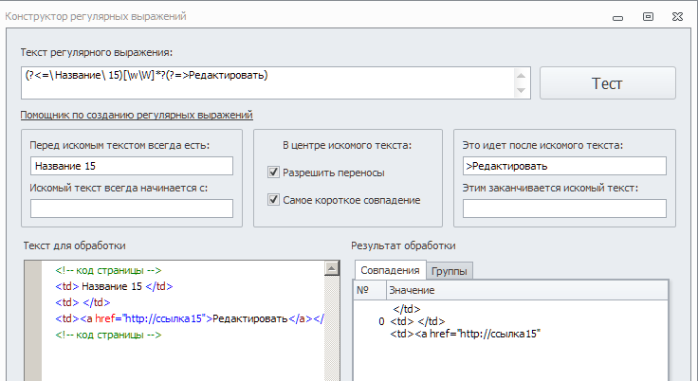Click the regular expression text field
The width and height of the screenshot is (698, 381).
[x=266, y=82]
